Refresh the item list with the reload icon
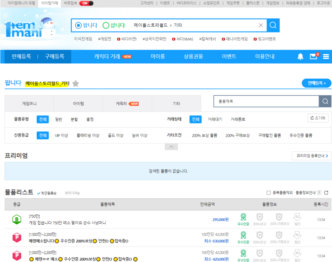The height and width of the screenshot is (262, 332). click(326, 193)
